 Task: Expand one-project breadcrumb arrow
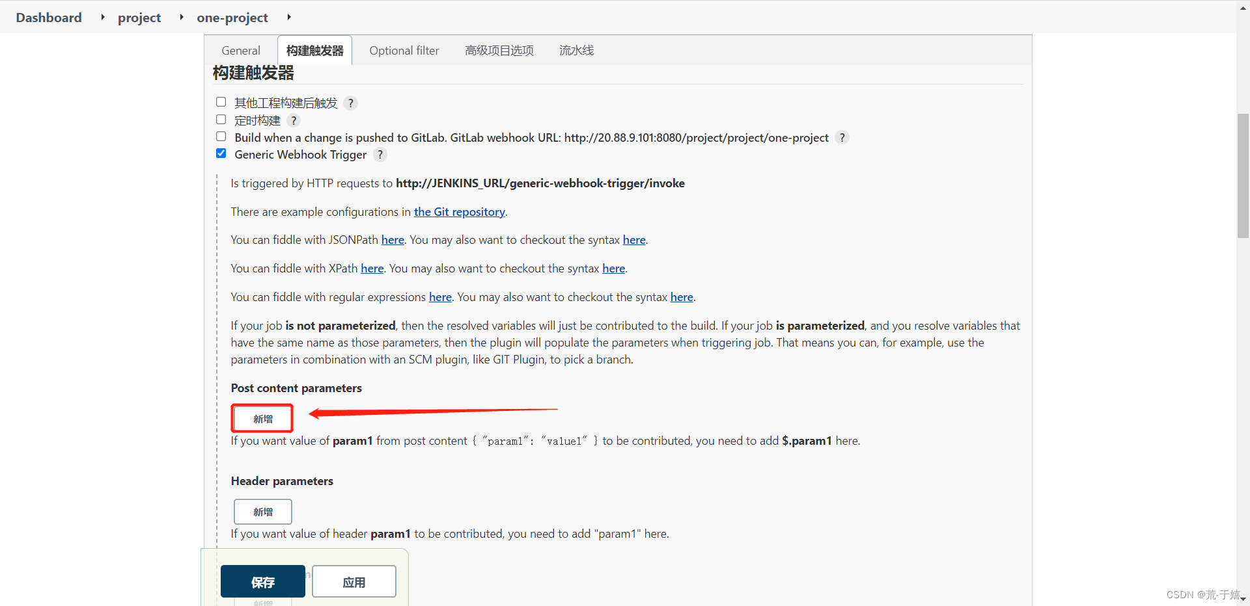(x=289, y=17)
